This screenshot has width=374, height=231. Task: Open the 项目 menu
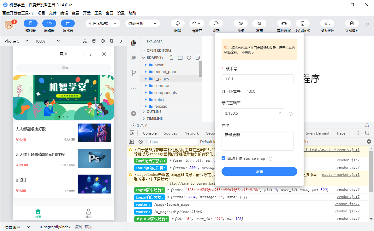coord(41,13)
